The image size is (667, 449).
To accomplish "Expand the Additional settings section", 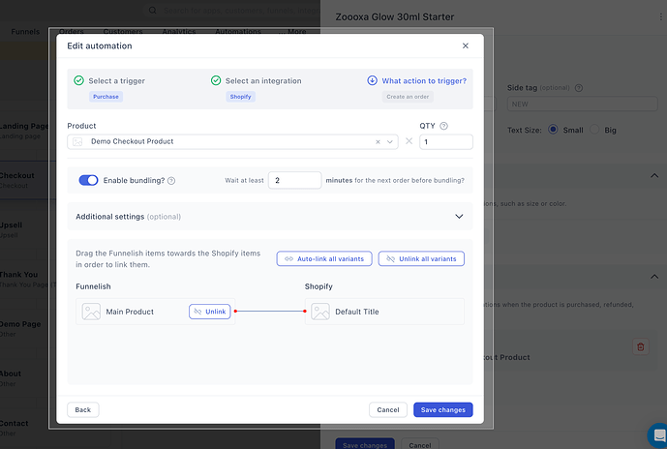I will click(459, 217).
